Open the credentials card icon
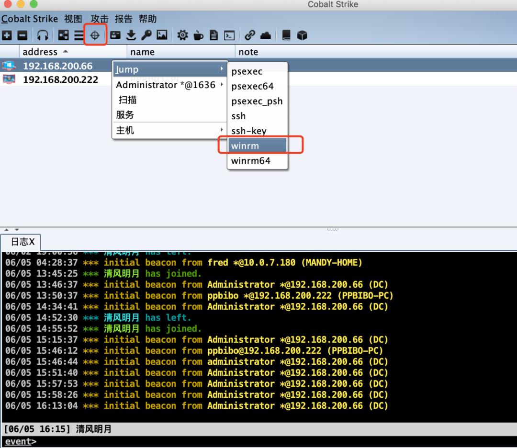 [x=115, y=35]
